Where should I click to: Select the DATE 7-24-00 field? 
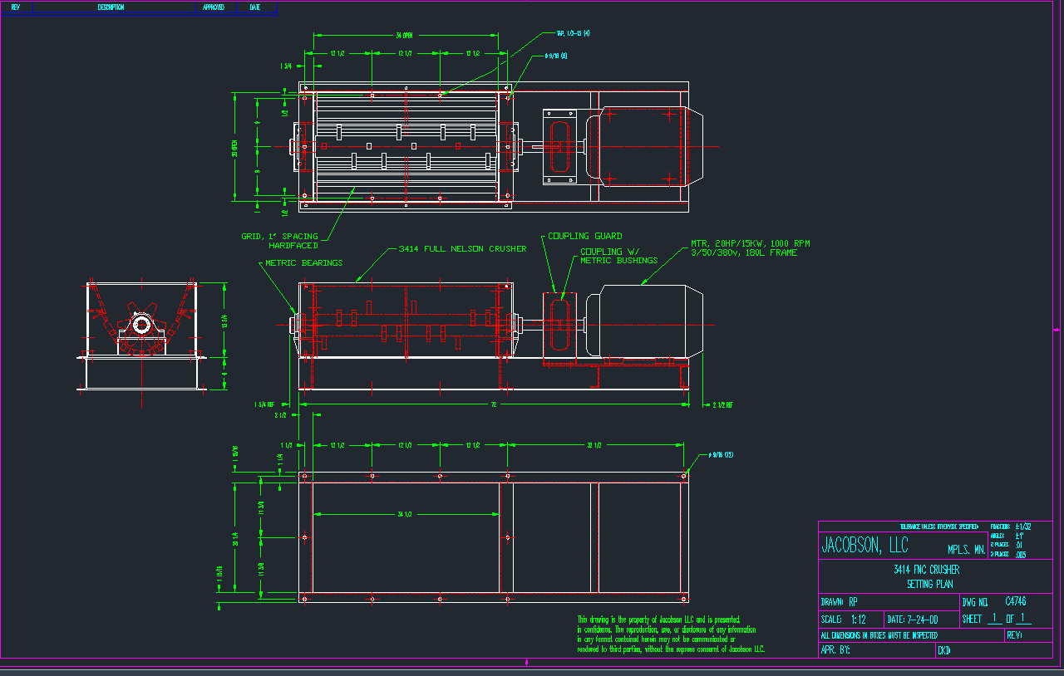coord(912,620)
